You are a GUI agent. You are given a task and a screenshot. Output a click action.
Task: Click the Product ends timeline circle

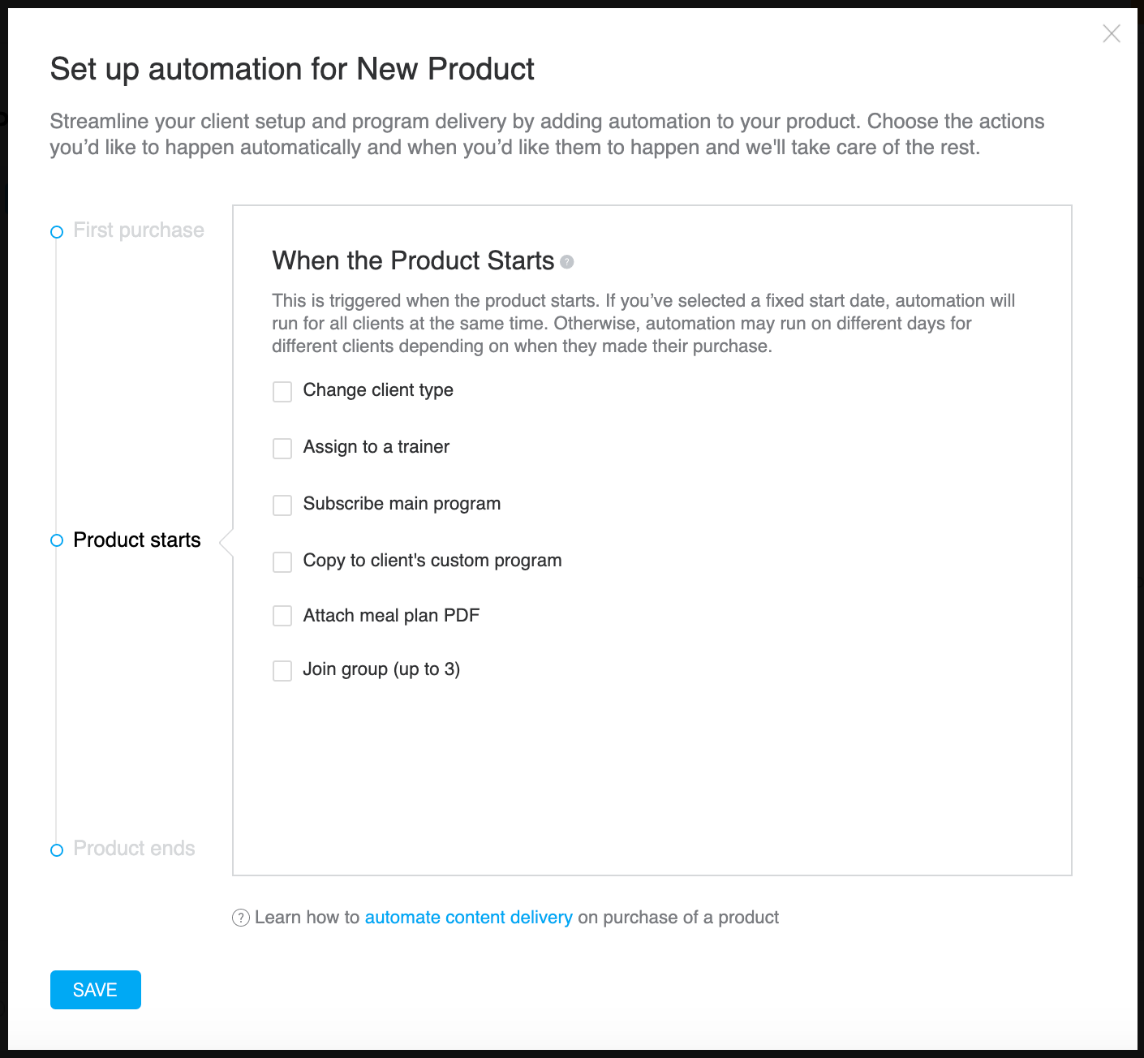[57, 850]
